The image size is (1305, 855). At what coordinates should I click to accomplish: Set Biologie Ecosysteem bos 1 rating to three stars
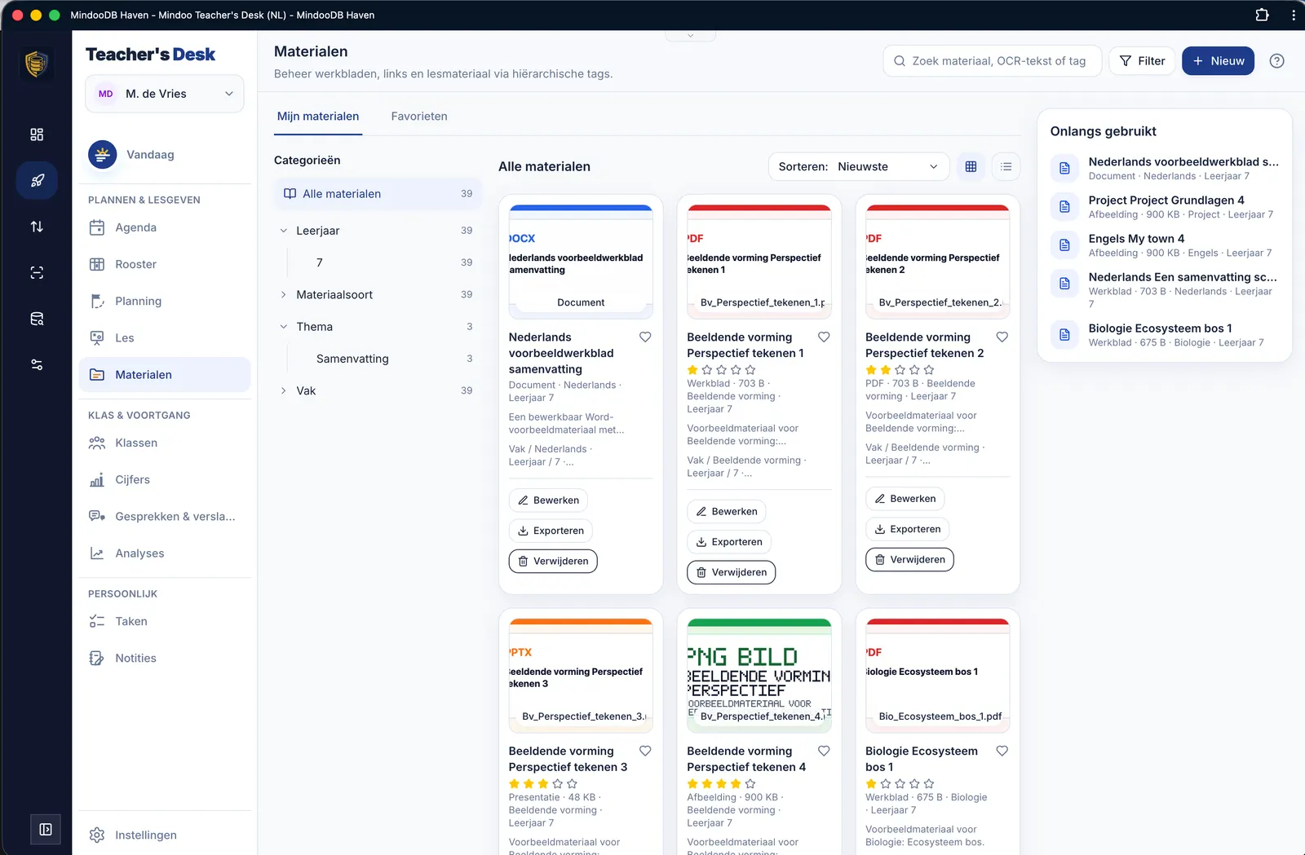[900, 784]
